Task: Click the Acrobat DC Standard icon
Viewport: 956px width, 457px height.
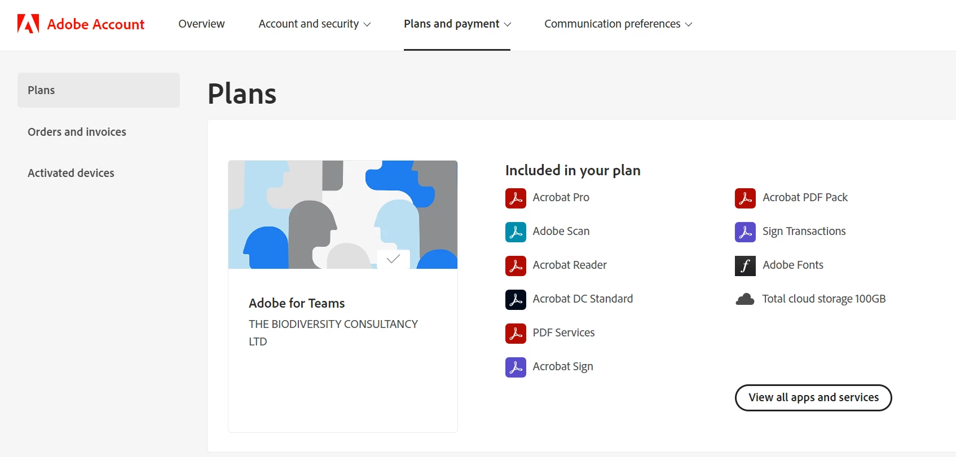Action: [x=516, y=299]
